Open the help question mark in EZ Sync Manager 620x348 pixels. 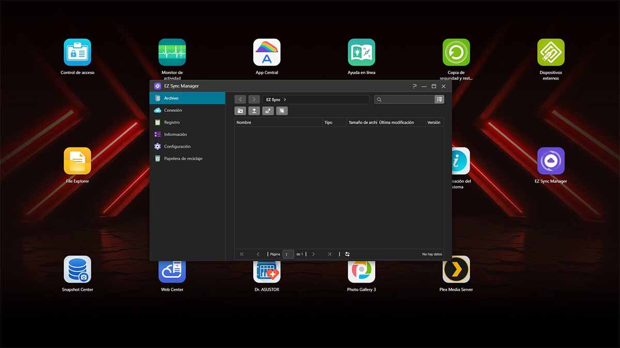pos(414,86)
